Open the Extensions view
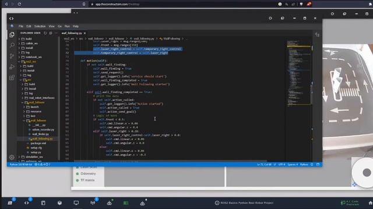373x209 pixels. (x=12, y=77)
